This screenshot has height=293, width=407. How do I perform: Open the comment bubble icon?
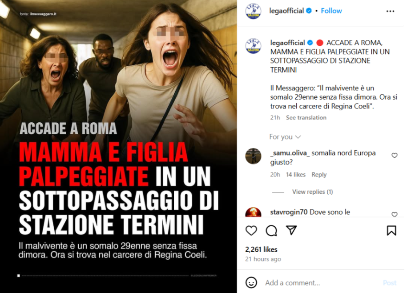click(x=271, y=230)
